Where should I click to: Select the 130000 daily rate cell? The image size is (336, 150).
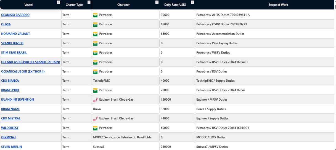[177, 100]
